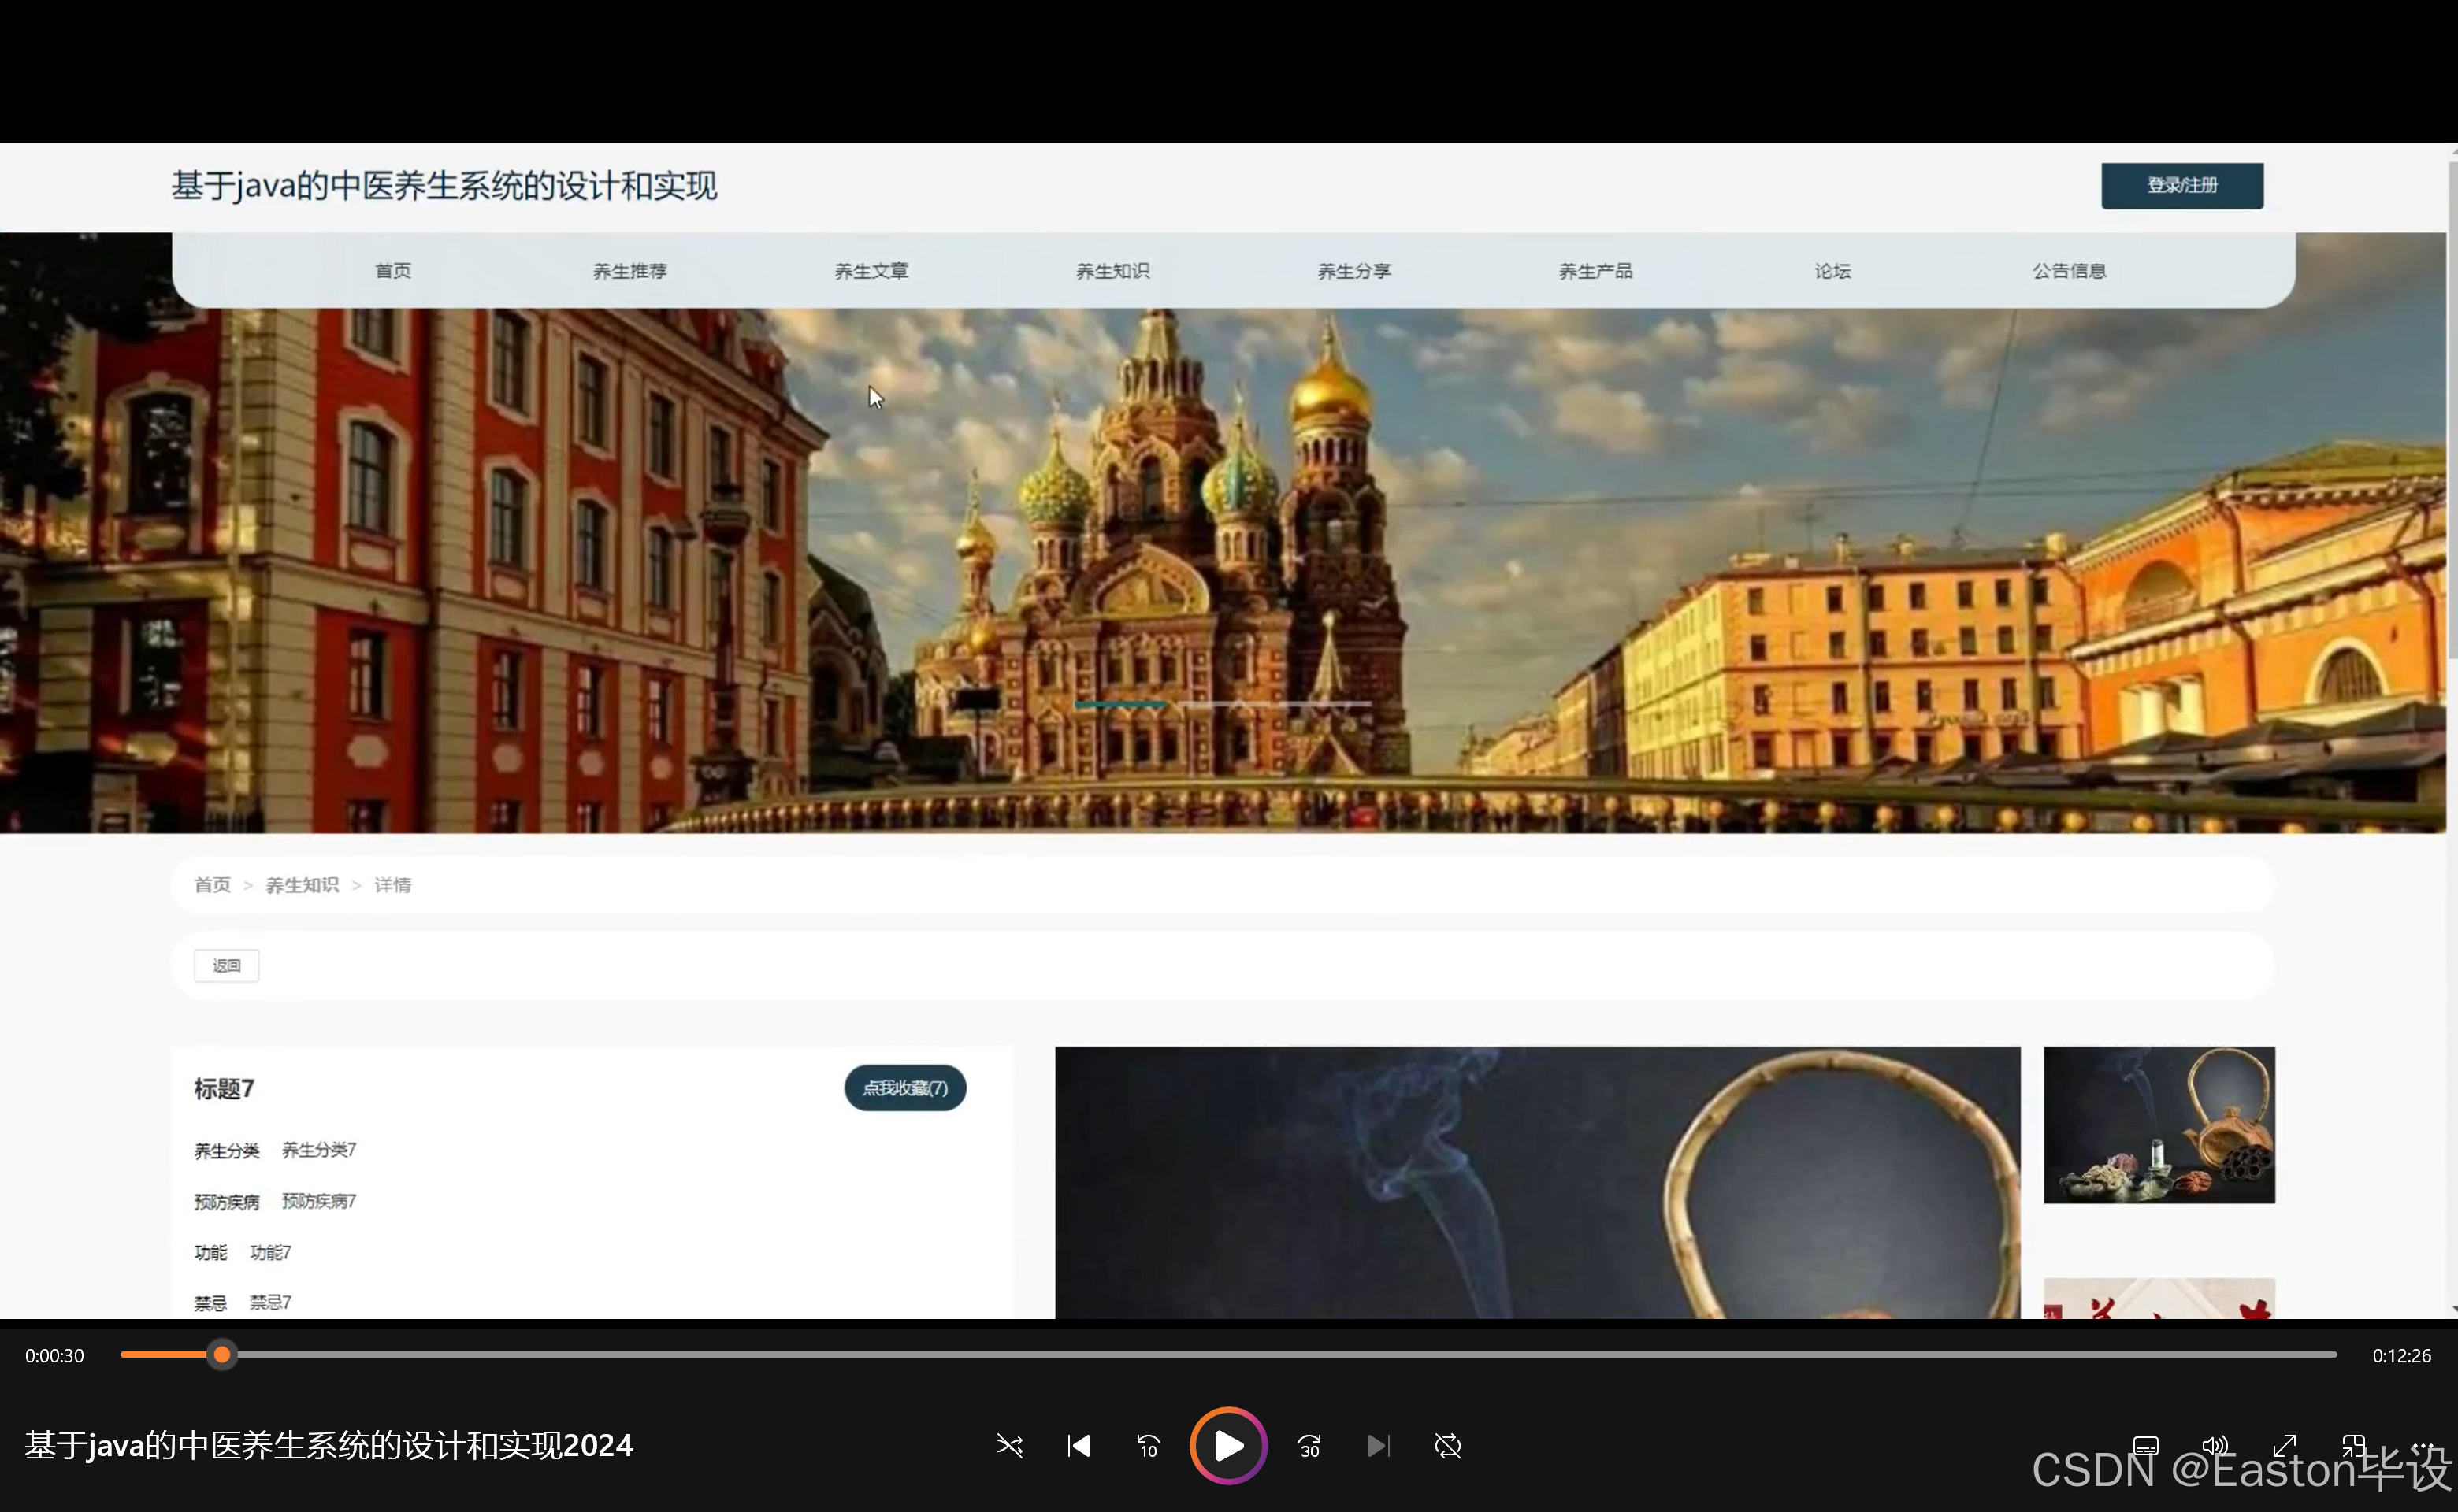Viewport: 2458px width, 1512px height.
Task: Go to previous track
Action: point(1079,1446)
